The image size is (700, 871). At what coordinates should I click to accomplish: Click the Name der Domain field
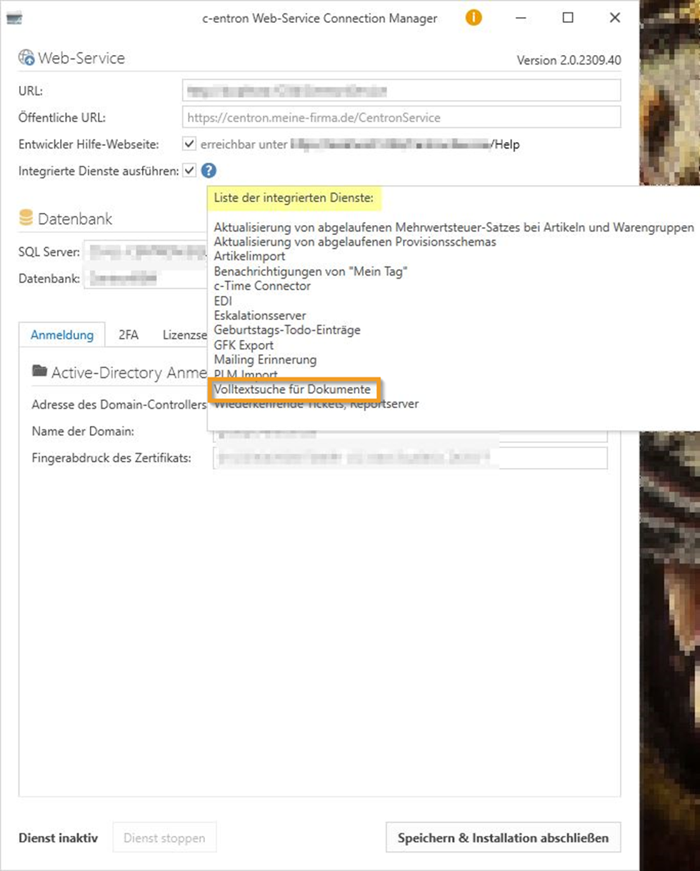pos(409,433)
